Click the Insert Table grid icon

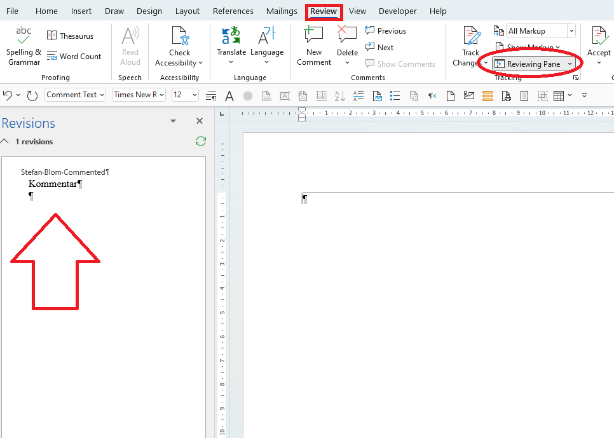point(559,95)
